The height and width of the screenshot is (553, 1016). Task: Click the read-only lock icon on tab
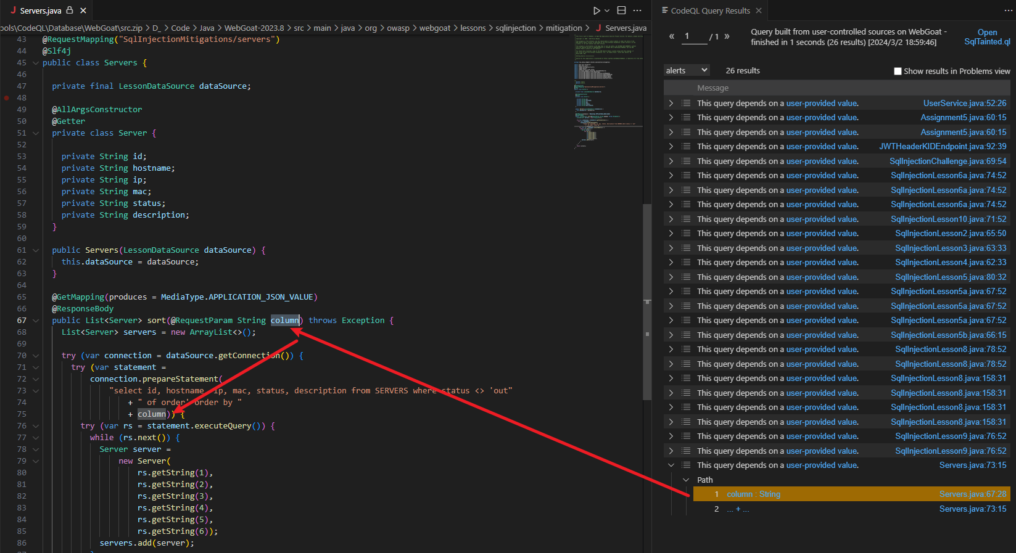coord(70,10)
